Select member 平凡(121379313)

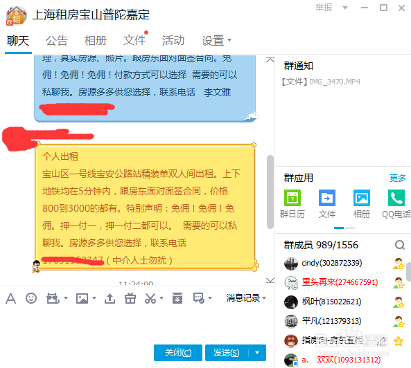[331, 321]
